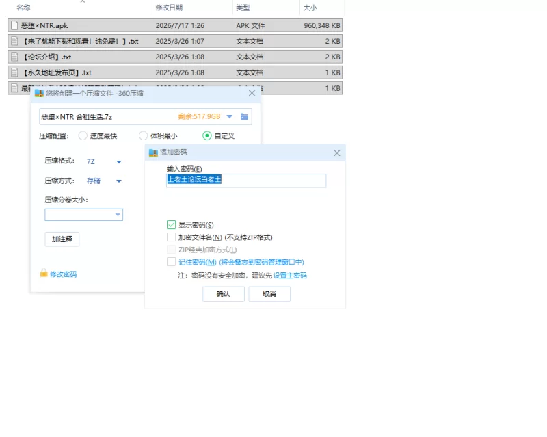Click the 360压缩 icon in 添加密码 title
Viewport: 547px width, 437px height.
pos(153,153)
